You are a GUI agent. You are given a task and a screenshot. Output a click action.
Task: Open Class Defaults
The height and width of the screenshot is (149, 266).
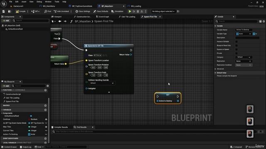(x=101, y=11)
